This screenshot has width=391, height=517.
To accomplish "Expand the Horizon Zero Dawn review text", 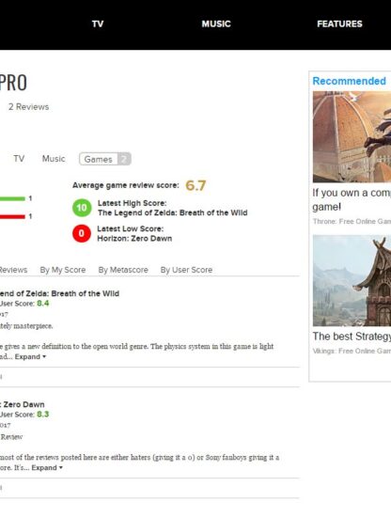I will click(47, 467).
